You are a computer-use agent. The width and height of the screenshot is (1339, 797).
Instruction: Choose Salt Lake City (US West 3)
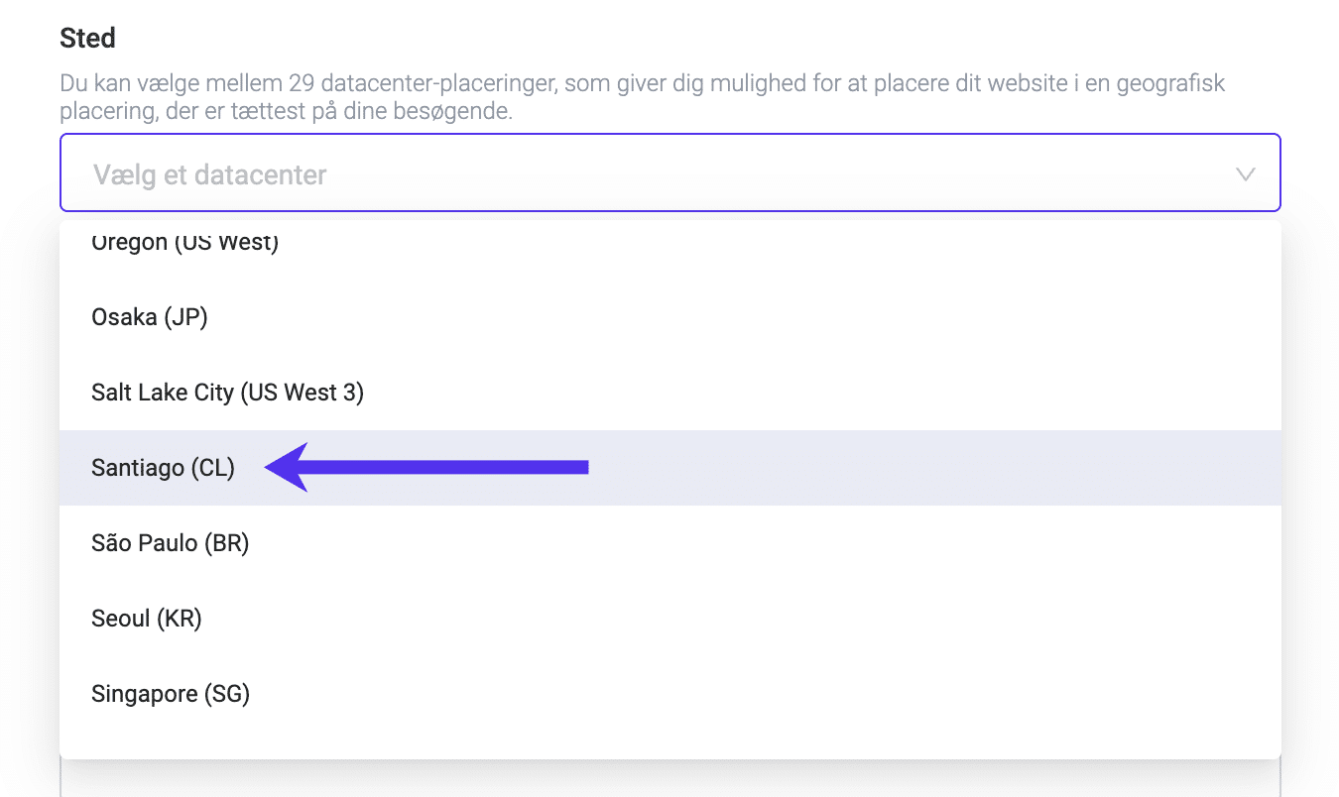point(227,393)
